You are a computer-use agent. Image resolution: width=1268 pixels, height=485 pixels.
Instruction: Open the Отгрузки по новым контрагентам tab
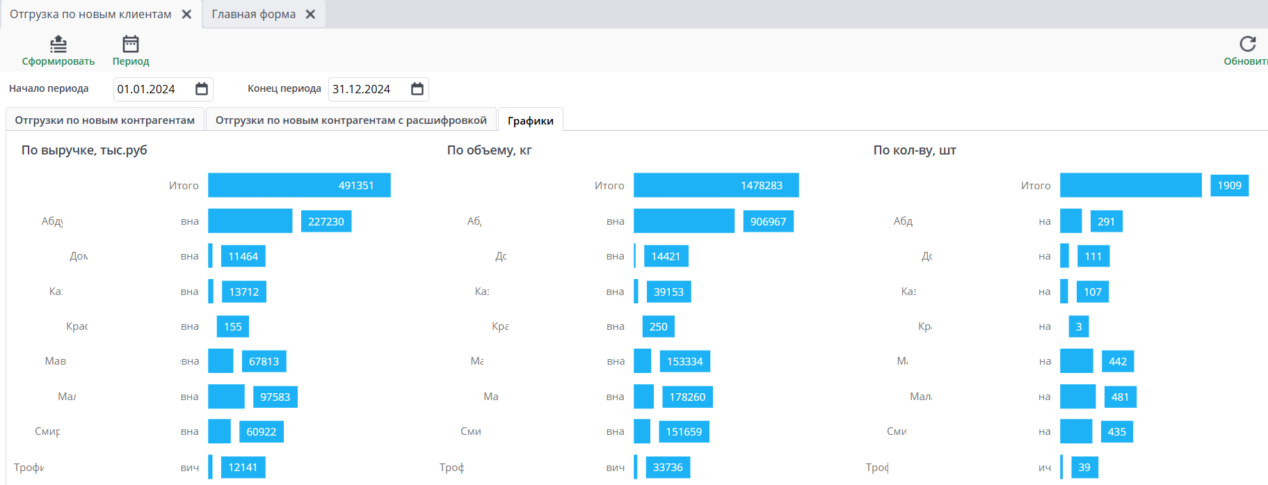(x=105, y=120)
